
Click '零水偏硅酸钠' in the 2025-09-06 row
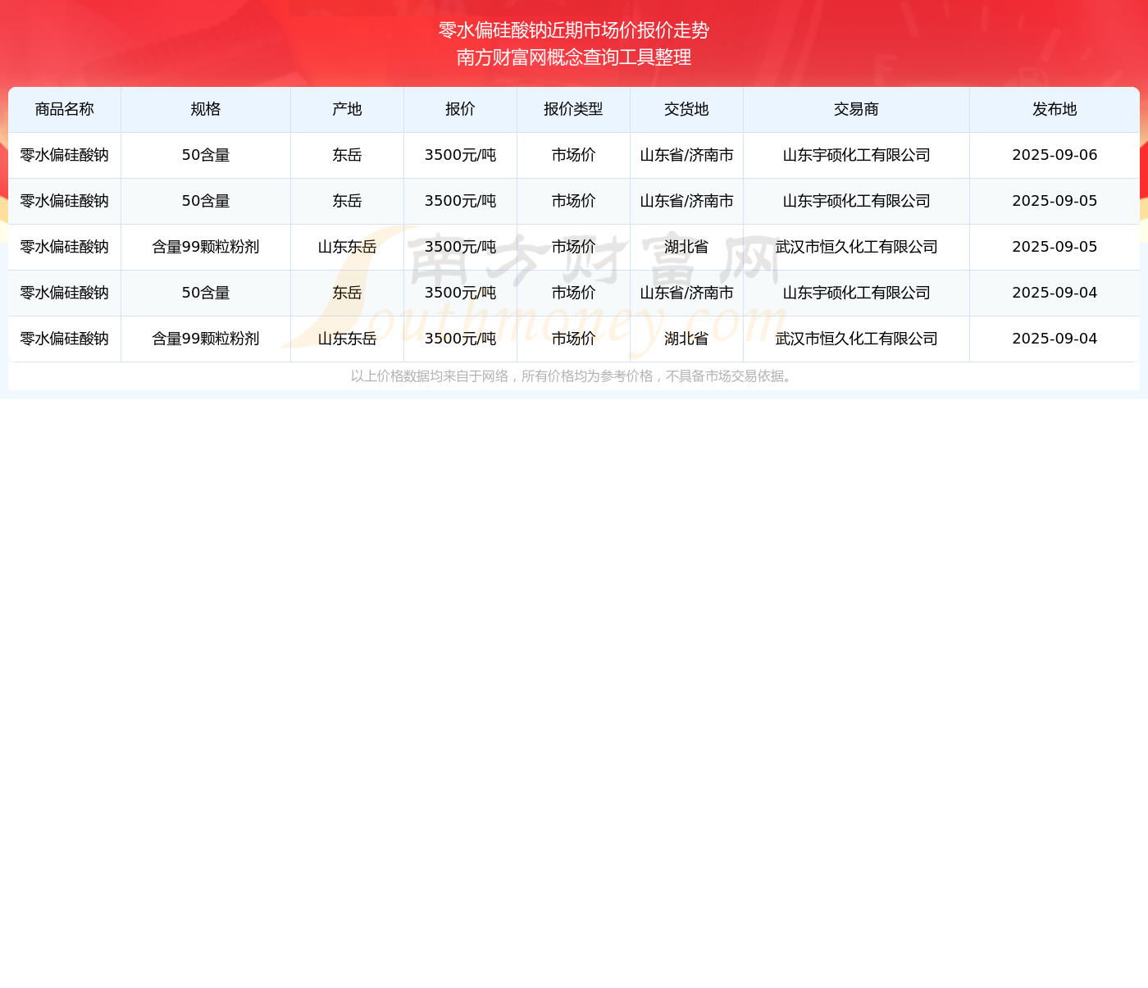coord(65,155)
